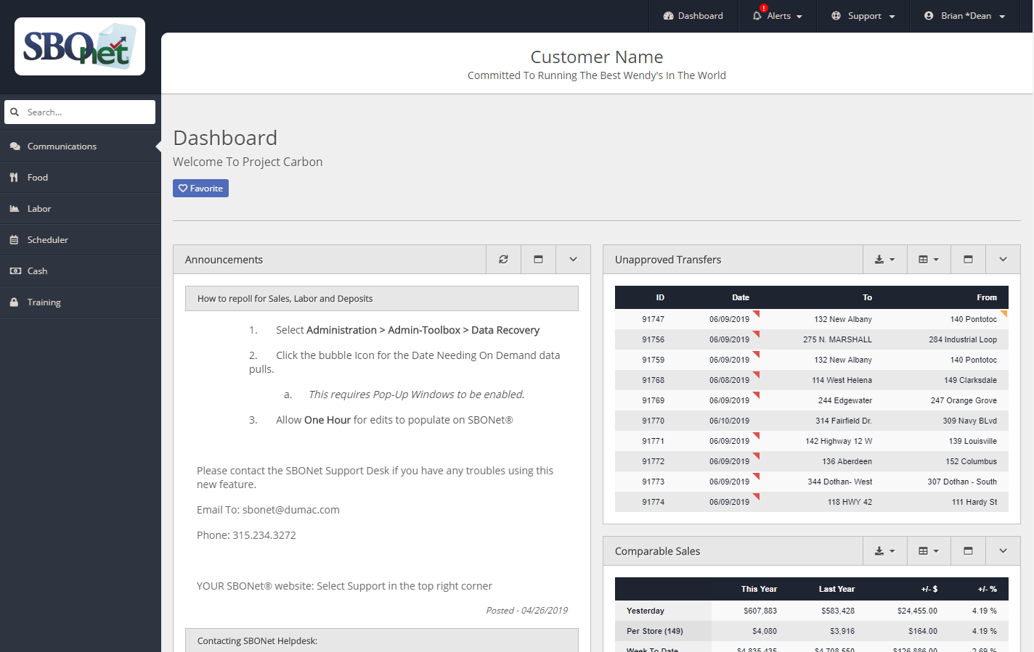
Task: Select transfer ID 91747
Action: [653, 319]
